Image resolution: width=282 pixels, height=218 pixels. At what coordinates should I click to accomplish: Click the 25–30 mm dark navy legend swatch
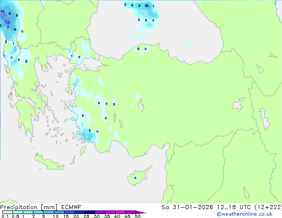89,212
